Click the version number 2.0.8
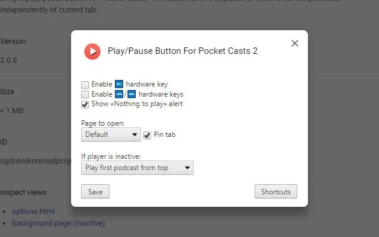The image size is (379, 237). (x=9, y=59)
